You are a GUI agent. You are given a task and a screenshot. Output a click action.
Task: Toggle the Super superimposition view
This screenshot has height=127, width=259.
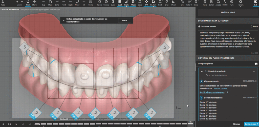[113, 3]
